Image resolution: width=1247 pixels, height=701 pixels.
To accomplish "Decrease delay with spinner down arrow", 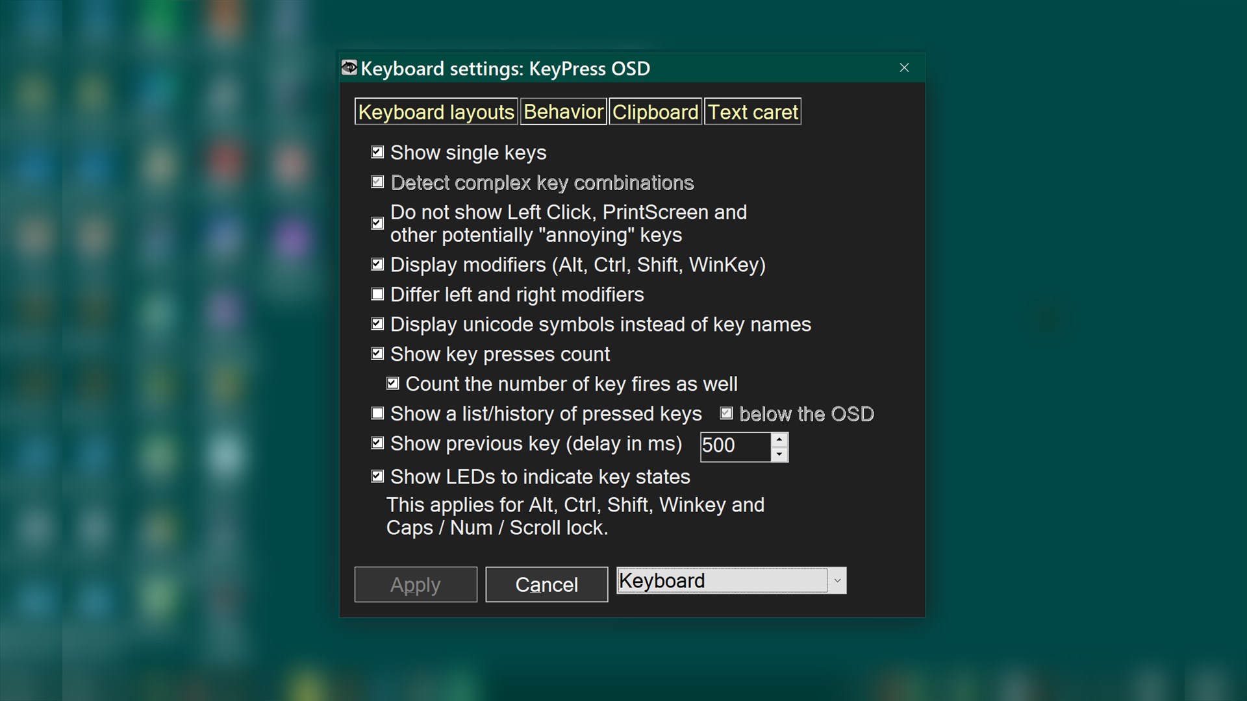I will [x=779, y=454].
